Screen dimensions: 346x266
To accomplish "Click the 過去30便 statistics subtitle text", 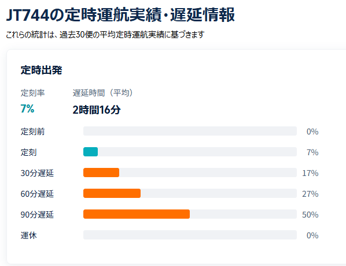I will pyautogui.click(x=105, y=35).
